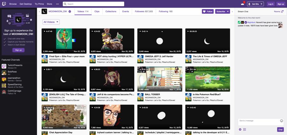Open the Get Bits dropdown
This screenshot has height=135, width=287.
tap(255, 4)
